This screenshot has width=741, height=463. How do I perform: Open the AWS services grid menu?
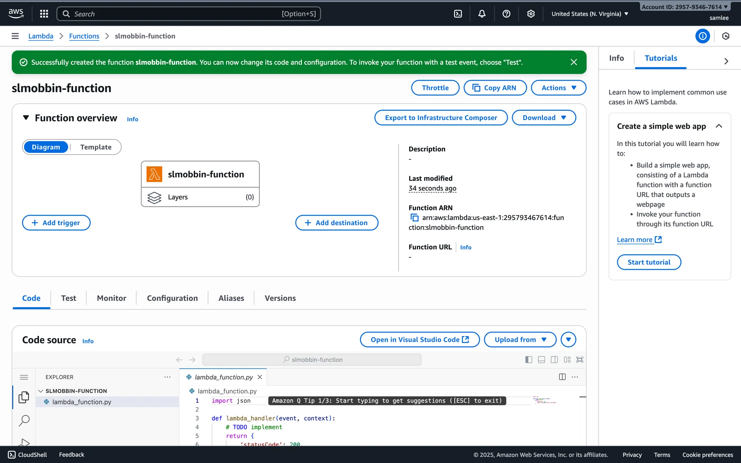(x=44, y=14)
